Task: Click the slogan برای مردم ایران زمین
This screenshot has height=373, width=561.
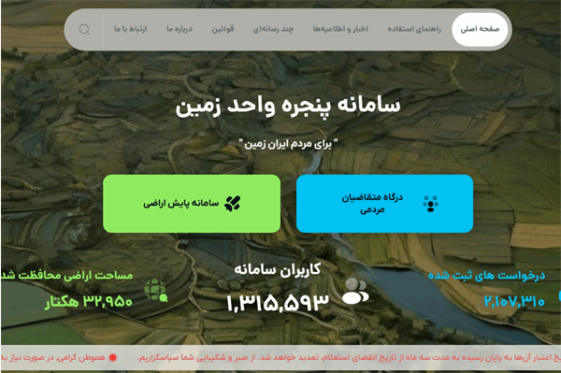Action: tap(288, 144)
